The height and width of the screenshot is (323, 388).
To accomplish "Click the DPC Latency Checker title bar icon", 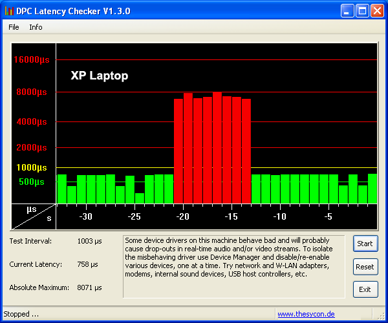I will 8,11.
